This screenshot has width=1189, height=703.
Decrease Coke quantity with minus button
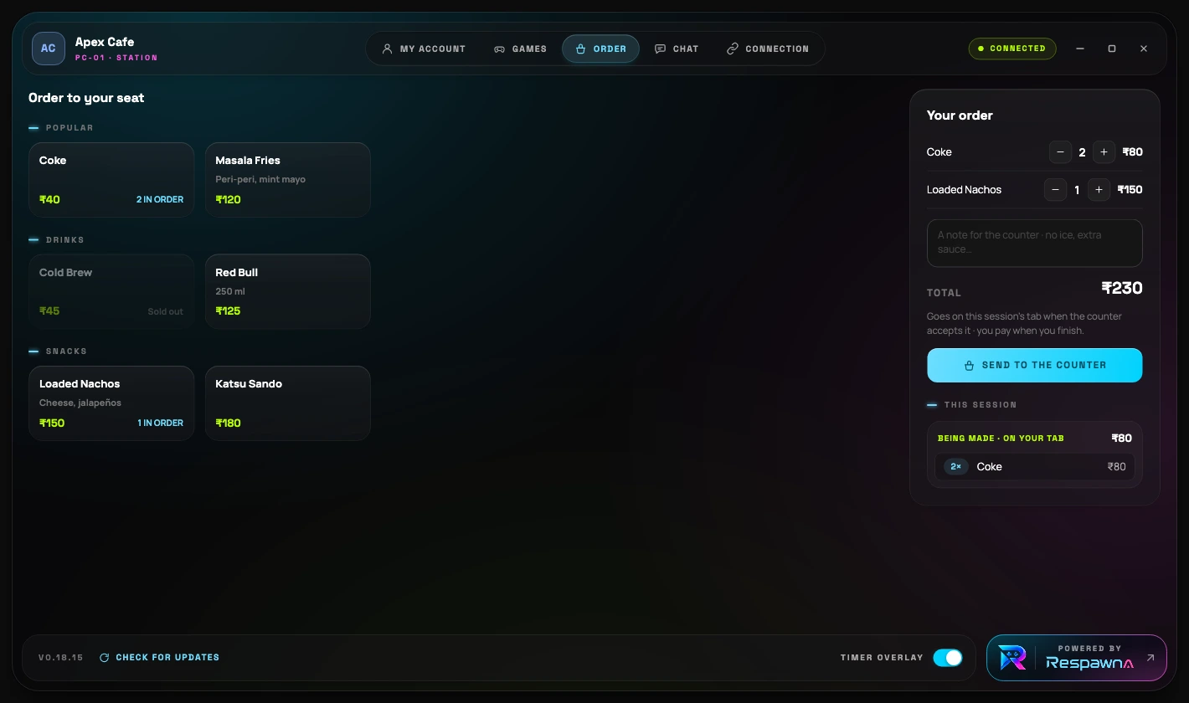pyautogui.click(x=1060, y=152)
